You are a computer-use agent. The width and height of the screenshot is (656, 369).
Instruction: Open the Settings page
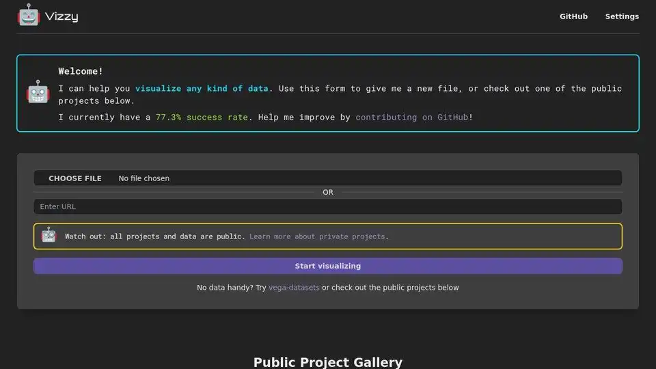(622, 16)
